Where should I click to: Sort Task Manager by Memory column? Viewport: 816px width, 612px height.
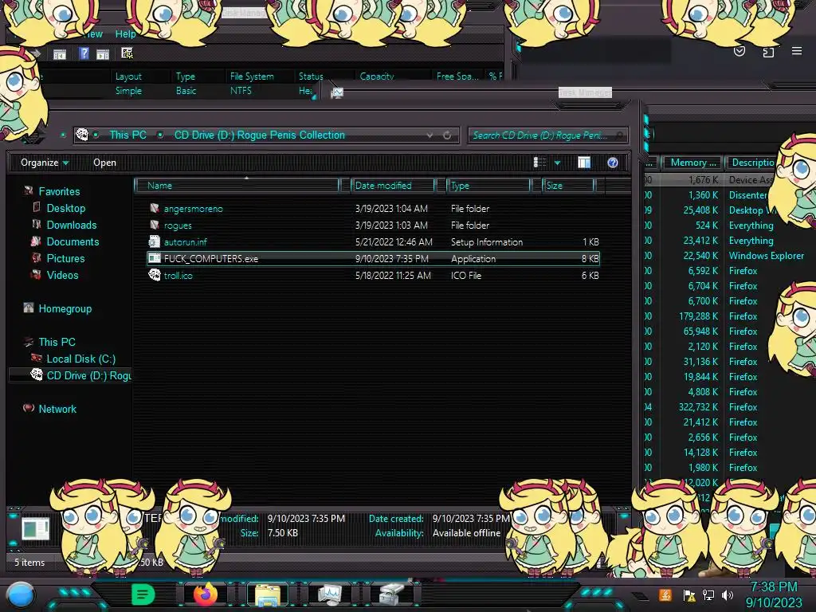pos(692,163)
